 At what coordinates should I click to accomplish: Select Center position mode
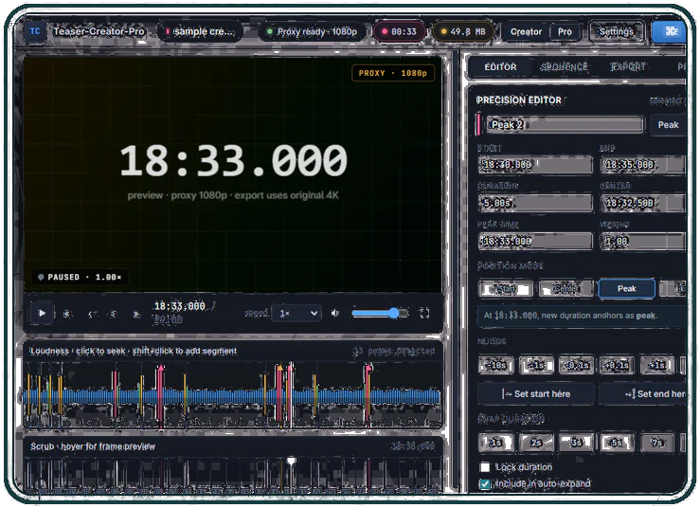click(x=566, y=289)
